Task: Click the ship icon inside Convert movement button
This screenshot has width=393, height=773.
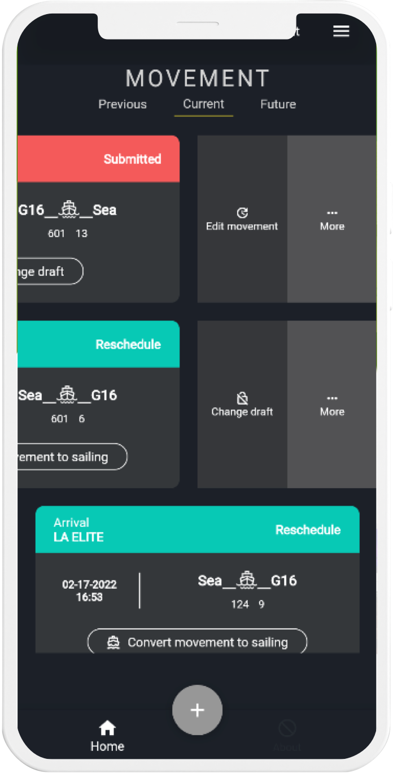Action: coord(113,641)
